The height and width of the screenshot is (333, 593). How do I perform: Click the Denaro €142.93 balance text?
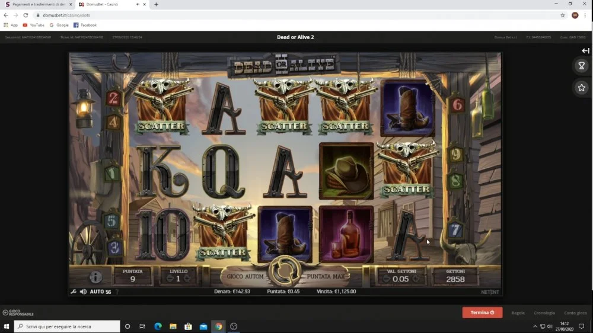point(232,292)
